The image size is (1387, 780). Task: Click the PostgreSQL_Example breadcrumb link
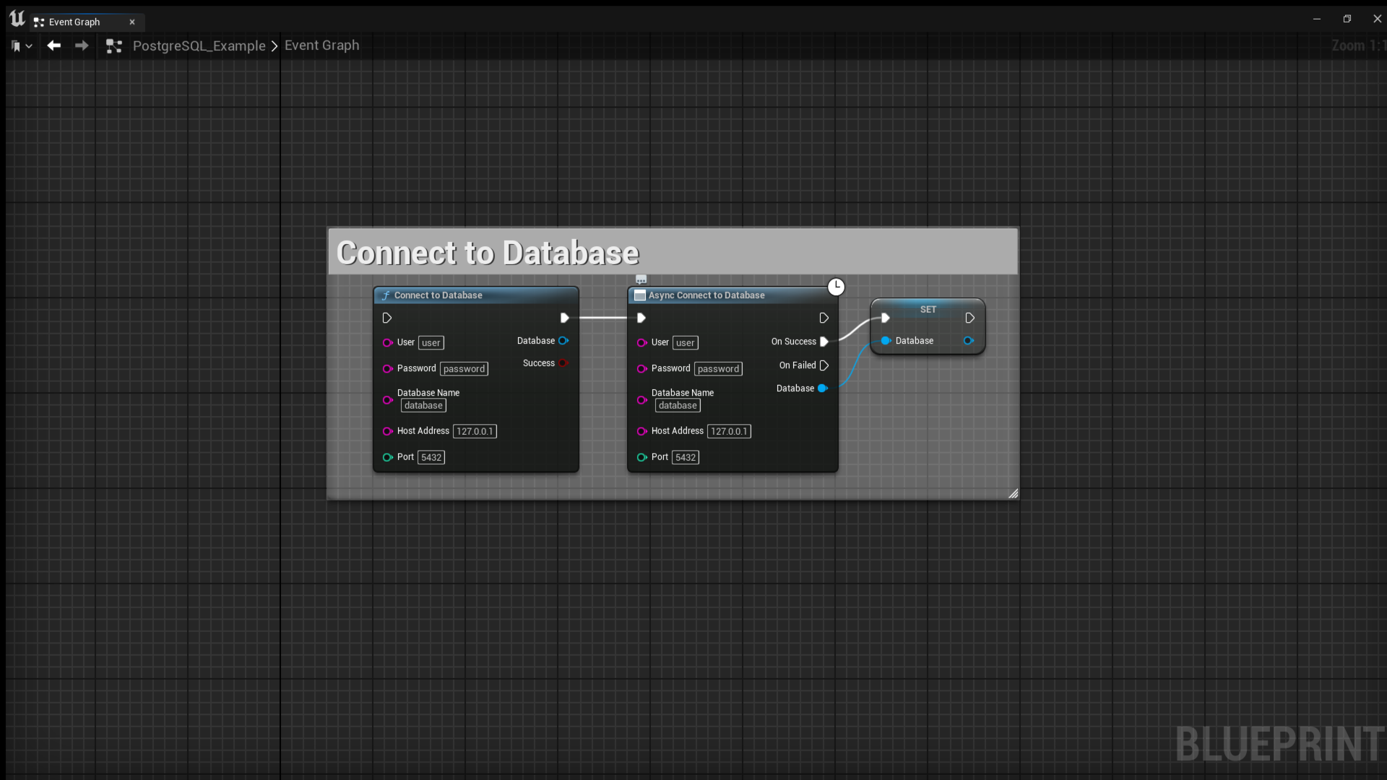pyautogui.click(x=199, y=45)
